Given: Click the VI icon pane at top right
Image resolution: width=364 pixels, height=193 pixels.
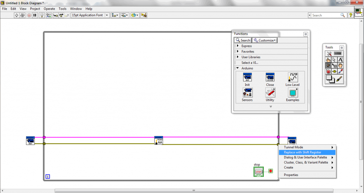Looking at the screenshot, I should [359, 12].
